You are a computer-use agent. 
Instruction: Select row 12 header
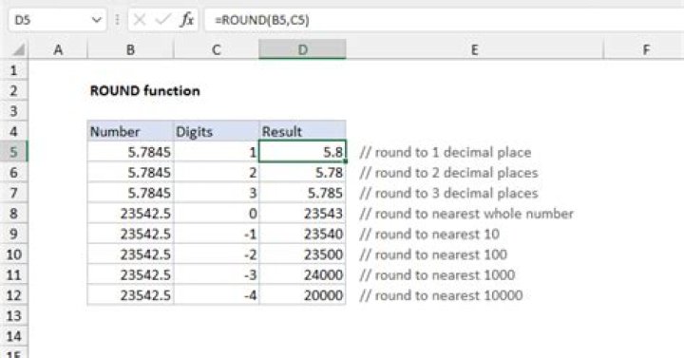point(14,295)
